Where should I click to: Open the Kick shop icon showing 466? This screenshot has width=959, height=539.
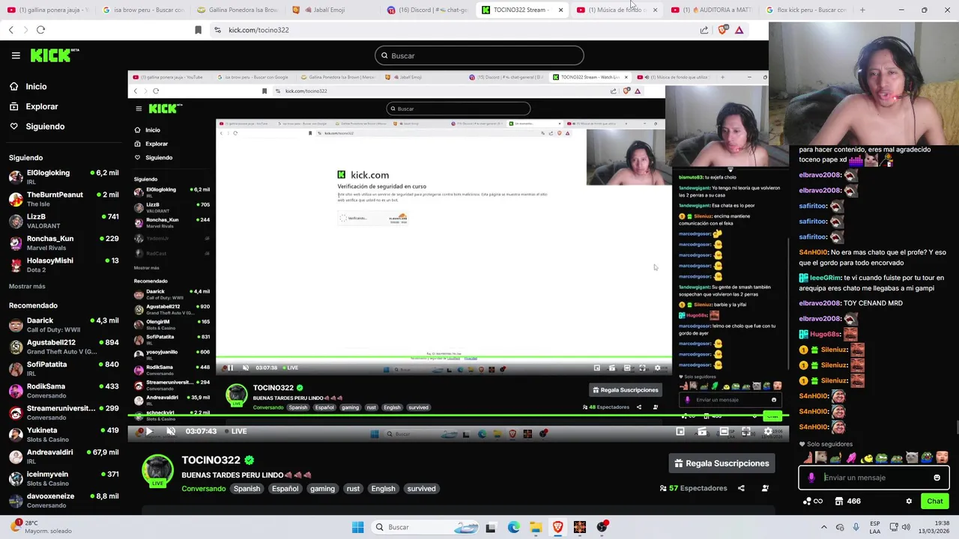[848, 502]
